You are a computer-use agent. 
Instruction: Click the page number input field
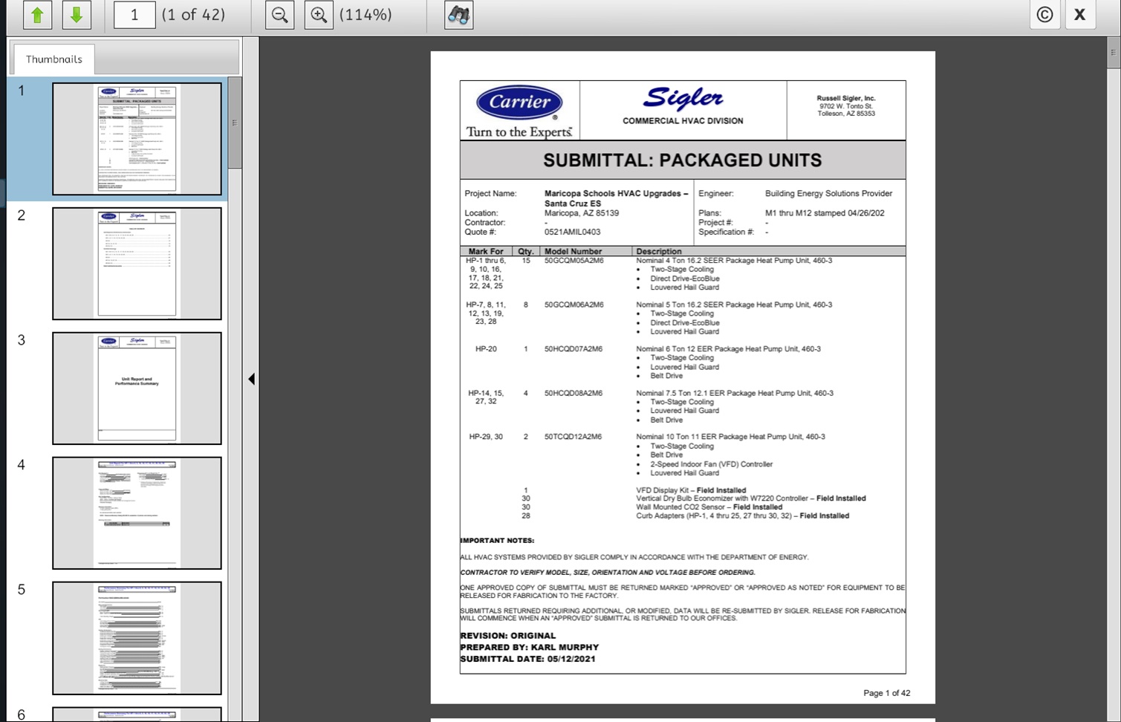[x=134, y=15]
